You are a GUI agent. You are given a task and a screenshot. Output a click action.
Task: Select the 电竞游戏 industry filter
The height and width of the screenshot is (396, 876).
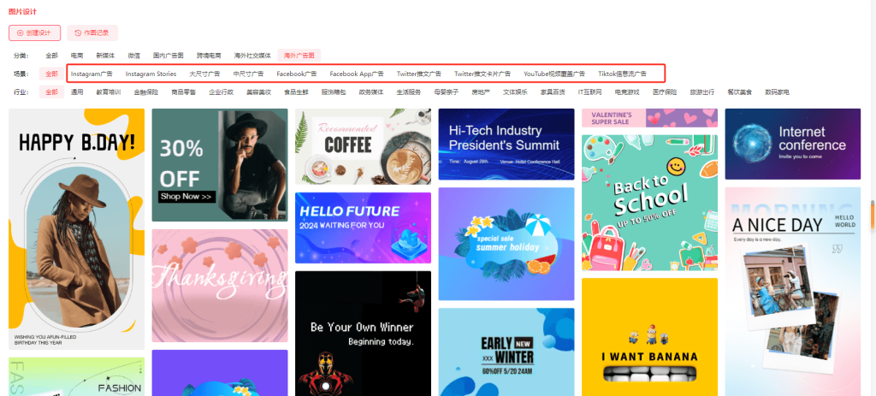(x=627, y=92)
